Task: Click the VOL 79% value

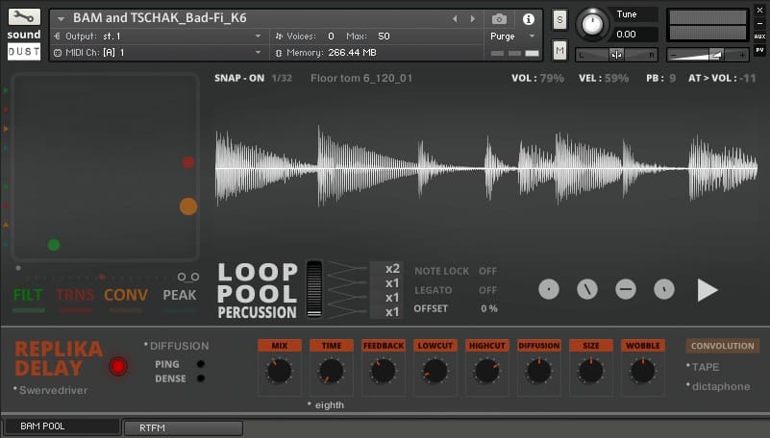Action: coord(552,78)
